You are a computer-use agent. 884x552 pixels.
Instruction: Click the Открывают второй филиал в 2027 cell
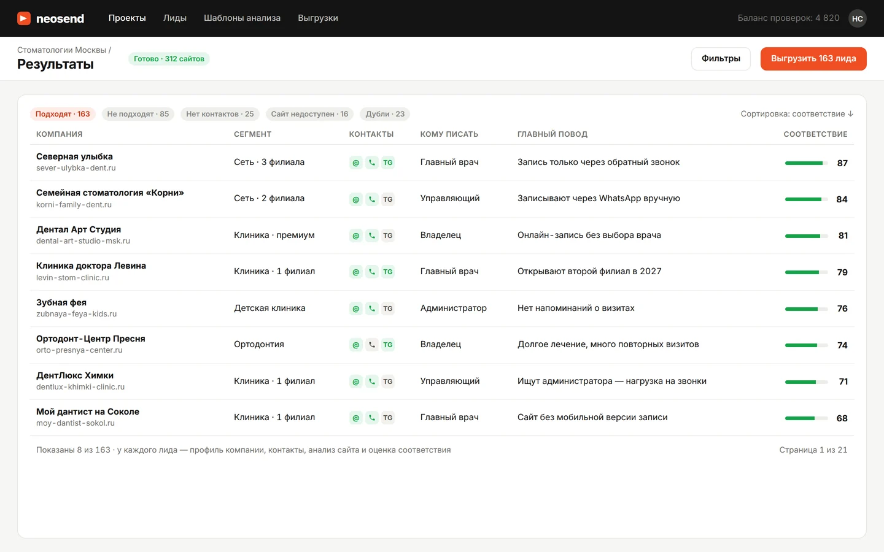[x=589, y=272]
